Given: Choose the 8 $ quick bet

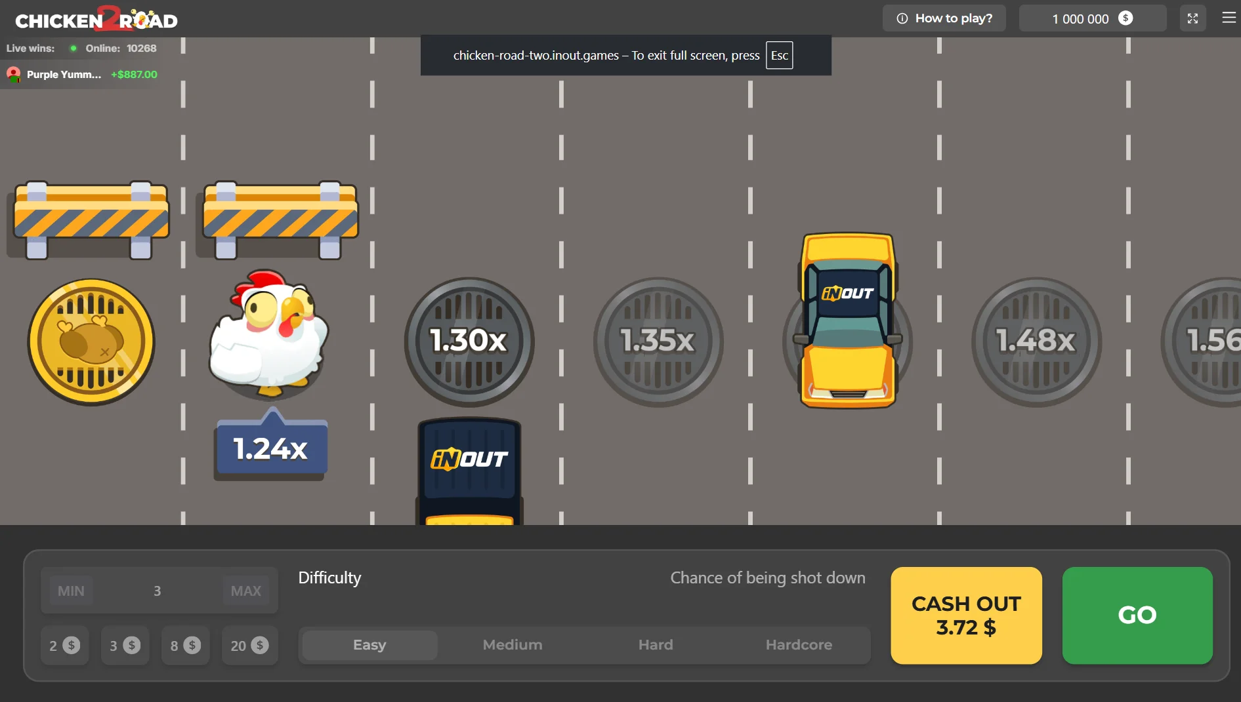Looking at the screenshot, I should click(x=185, y=646).
